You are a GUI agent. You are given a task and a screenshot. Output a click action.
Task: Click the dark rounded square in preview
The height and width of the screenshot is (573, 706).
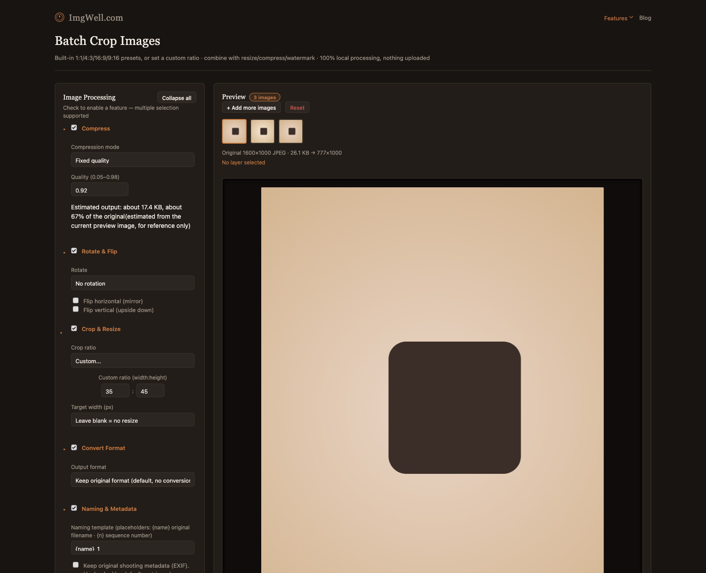coord(454,408)
